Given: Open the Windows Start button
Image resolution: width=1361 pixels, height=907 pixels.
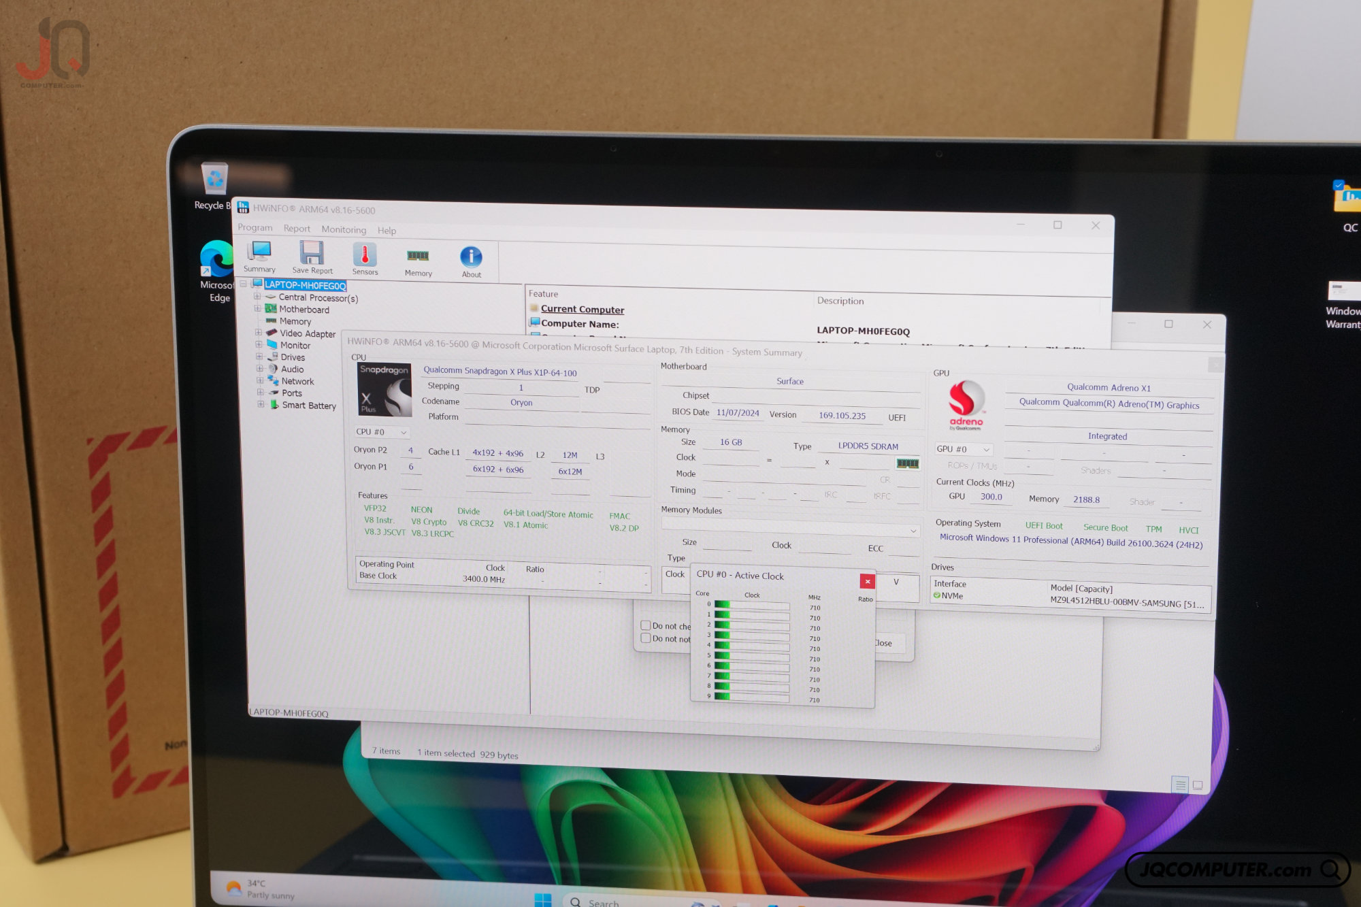Looking at the screenshot, I should [x=543, y=900].
